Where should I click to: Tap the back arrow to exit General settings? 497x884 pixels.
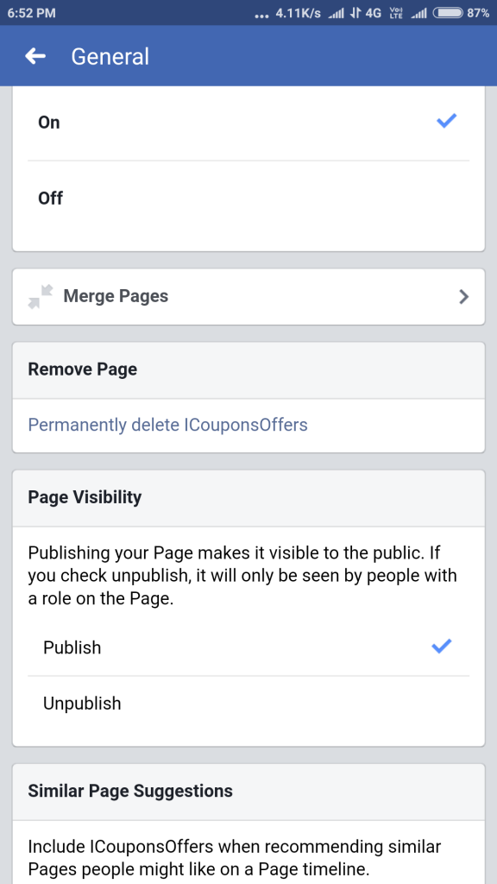(33, 56)
